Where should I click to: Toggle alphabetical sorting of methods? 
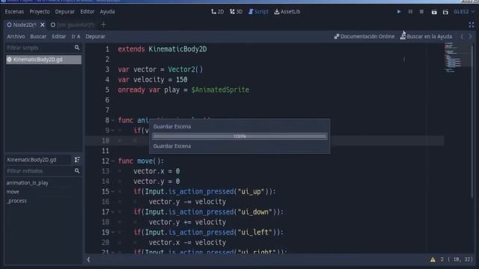77,159
